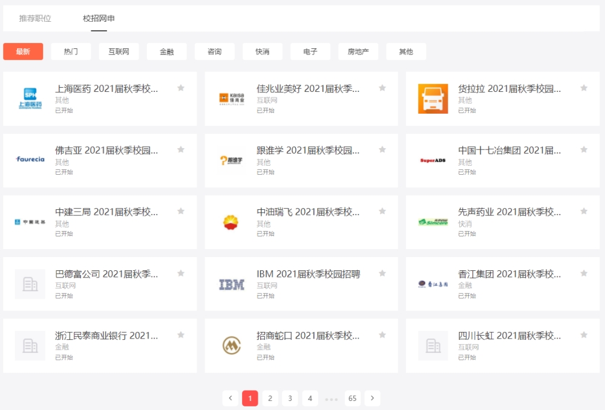The height and width of the screenshot is (410, 605).
Task: View IBM 2021届秋季校园招聘 title link
Action: [309, 274]
